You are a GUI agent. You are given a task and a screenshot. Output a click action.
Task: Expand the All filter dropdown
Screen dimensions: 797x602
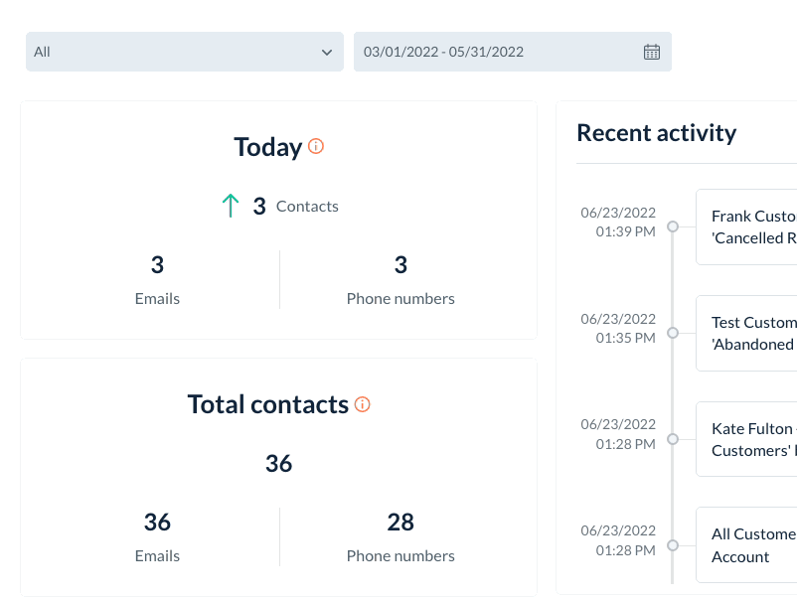[184, 52]
